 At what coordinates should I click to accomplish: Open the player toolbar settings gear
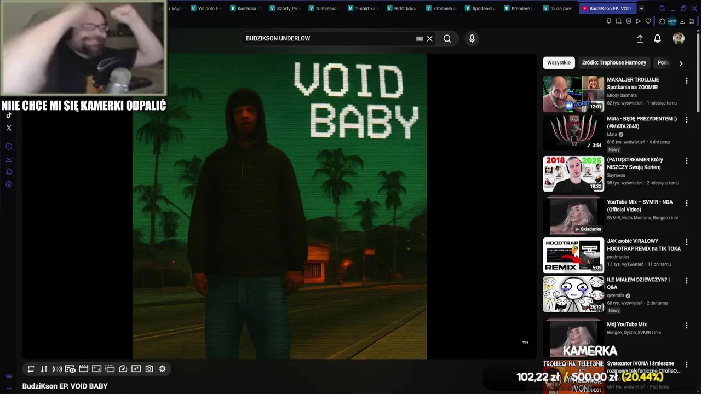[162, 369]
